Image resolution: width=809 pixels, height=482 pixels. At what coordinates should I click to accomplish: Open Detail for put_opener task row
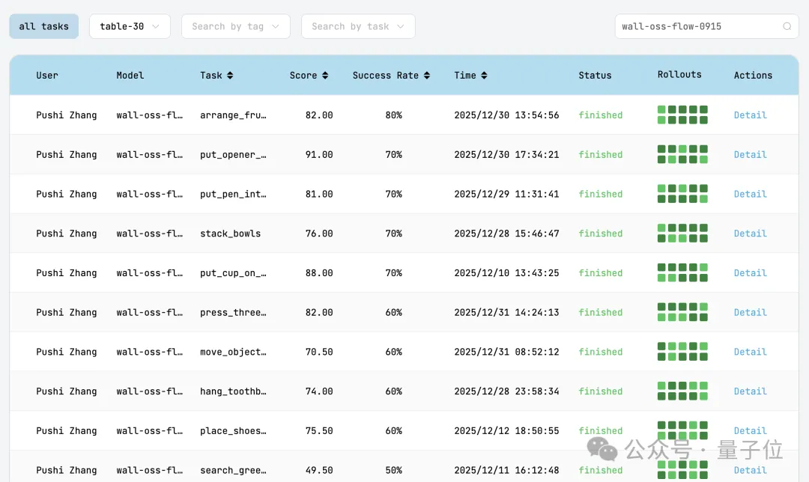coord(750,155)
